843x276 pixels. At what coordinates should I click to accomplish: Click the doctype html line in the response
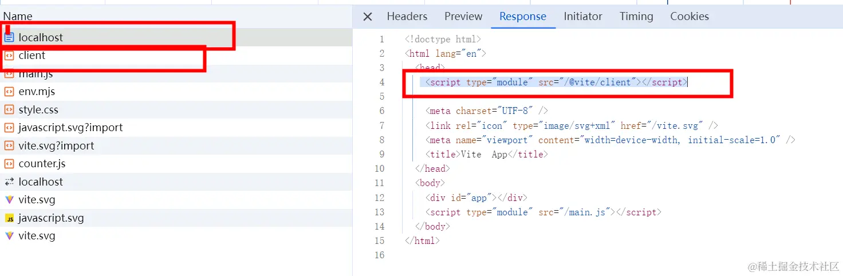[x=443, y=40]
